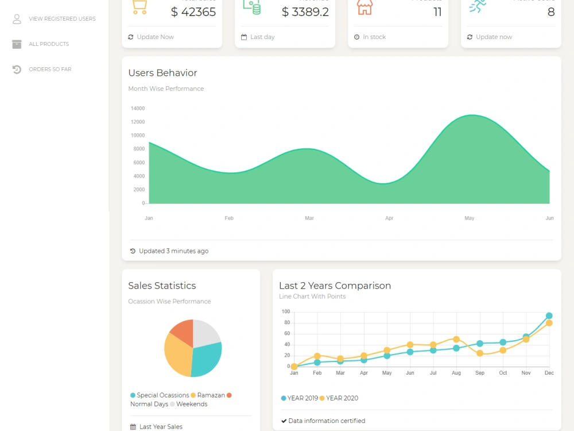This screenshot has width=574, height=431.
Task: Click the orange slice of the pie chart
Action: point(183,332)
